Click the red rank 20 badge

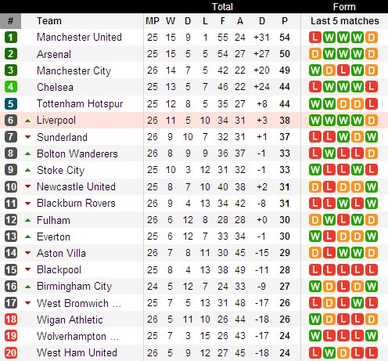coord(11,353)
